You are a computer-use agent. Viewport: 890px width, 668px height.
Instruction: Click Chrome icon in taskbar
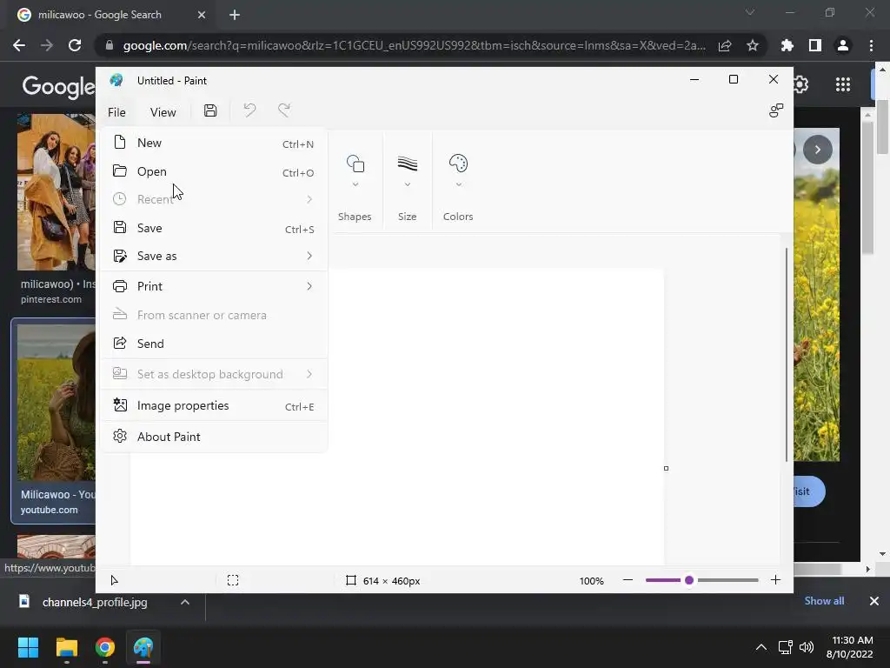105,647
